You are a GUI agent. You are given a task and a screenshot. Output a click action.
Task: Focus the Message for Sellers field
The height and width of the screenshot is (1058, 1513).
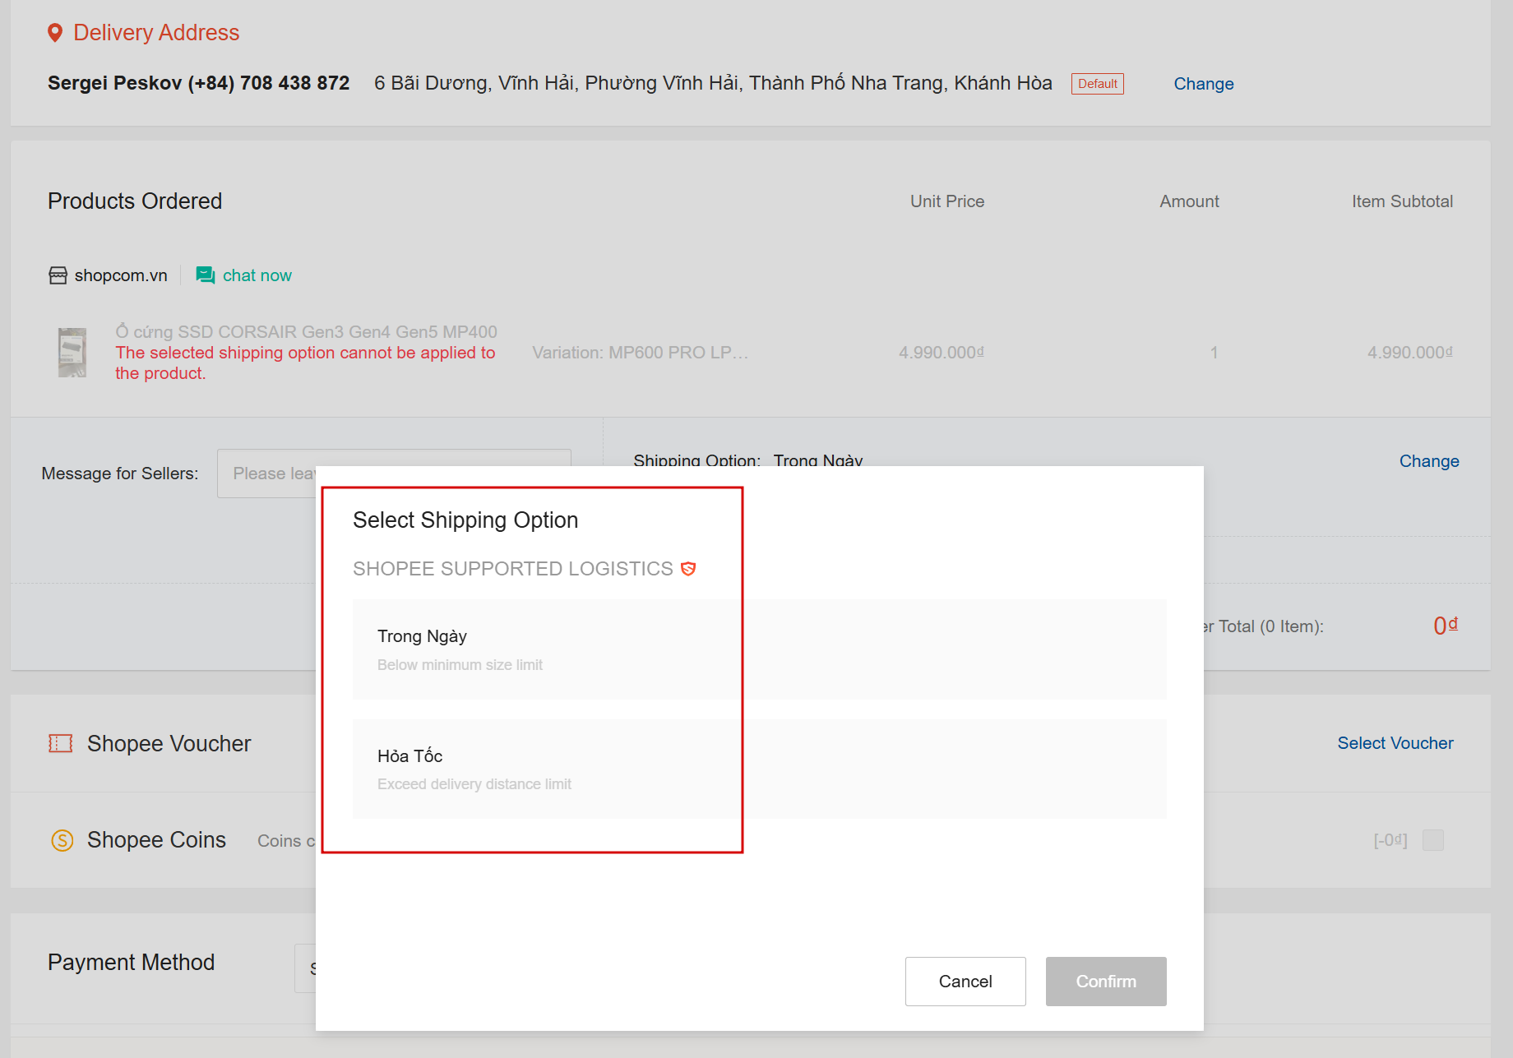pyautogui.click(x=271, y=474)
